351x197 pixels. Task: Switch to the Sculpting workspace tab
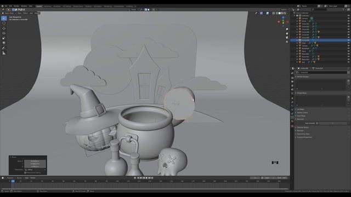pyautogui.click(x=57, y=6)
